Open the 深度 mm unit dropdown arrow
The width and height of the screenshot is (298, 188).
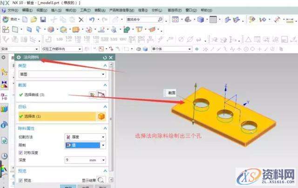pyautogui.click(x=103, y=160)
